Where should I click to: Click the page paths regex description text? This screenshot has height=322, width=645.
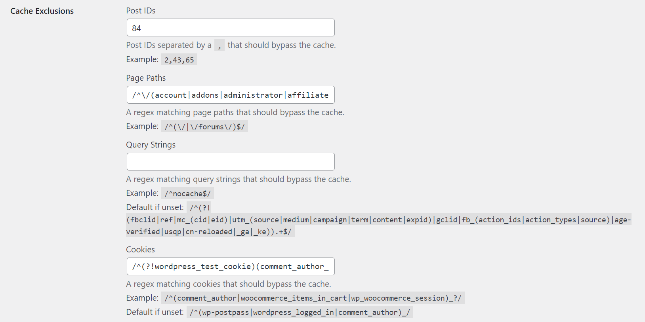point(235,112)
